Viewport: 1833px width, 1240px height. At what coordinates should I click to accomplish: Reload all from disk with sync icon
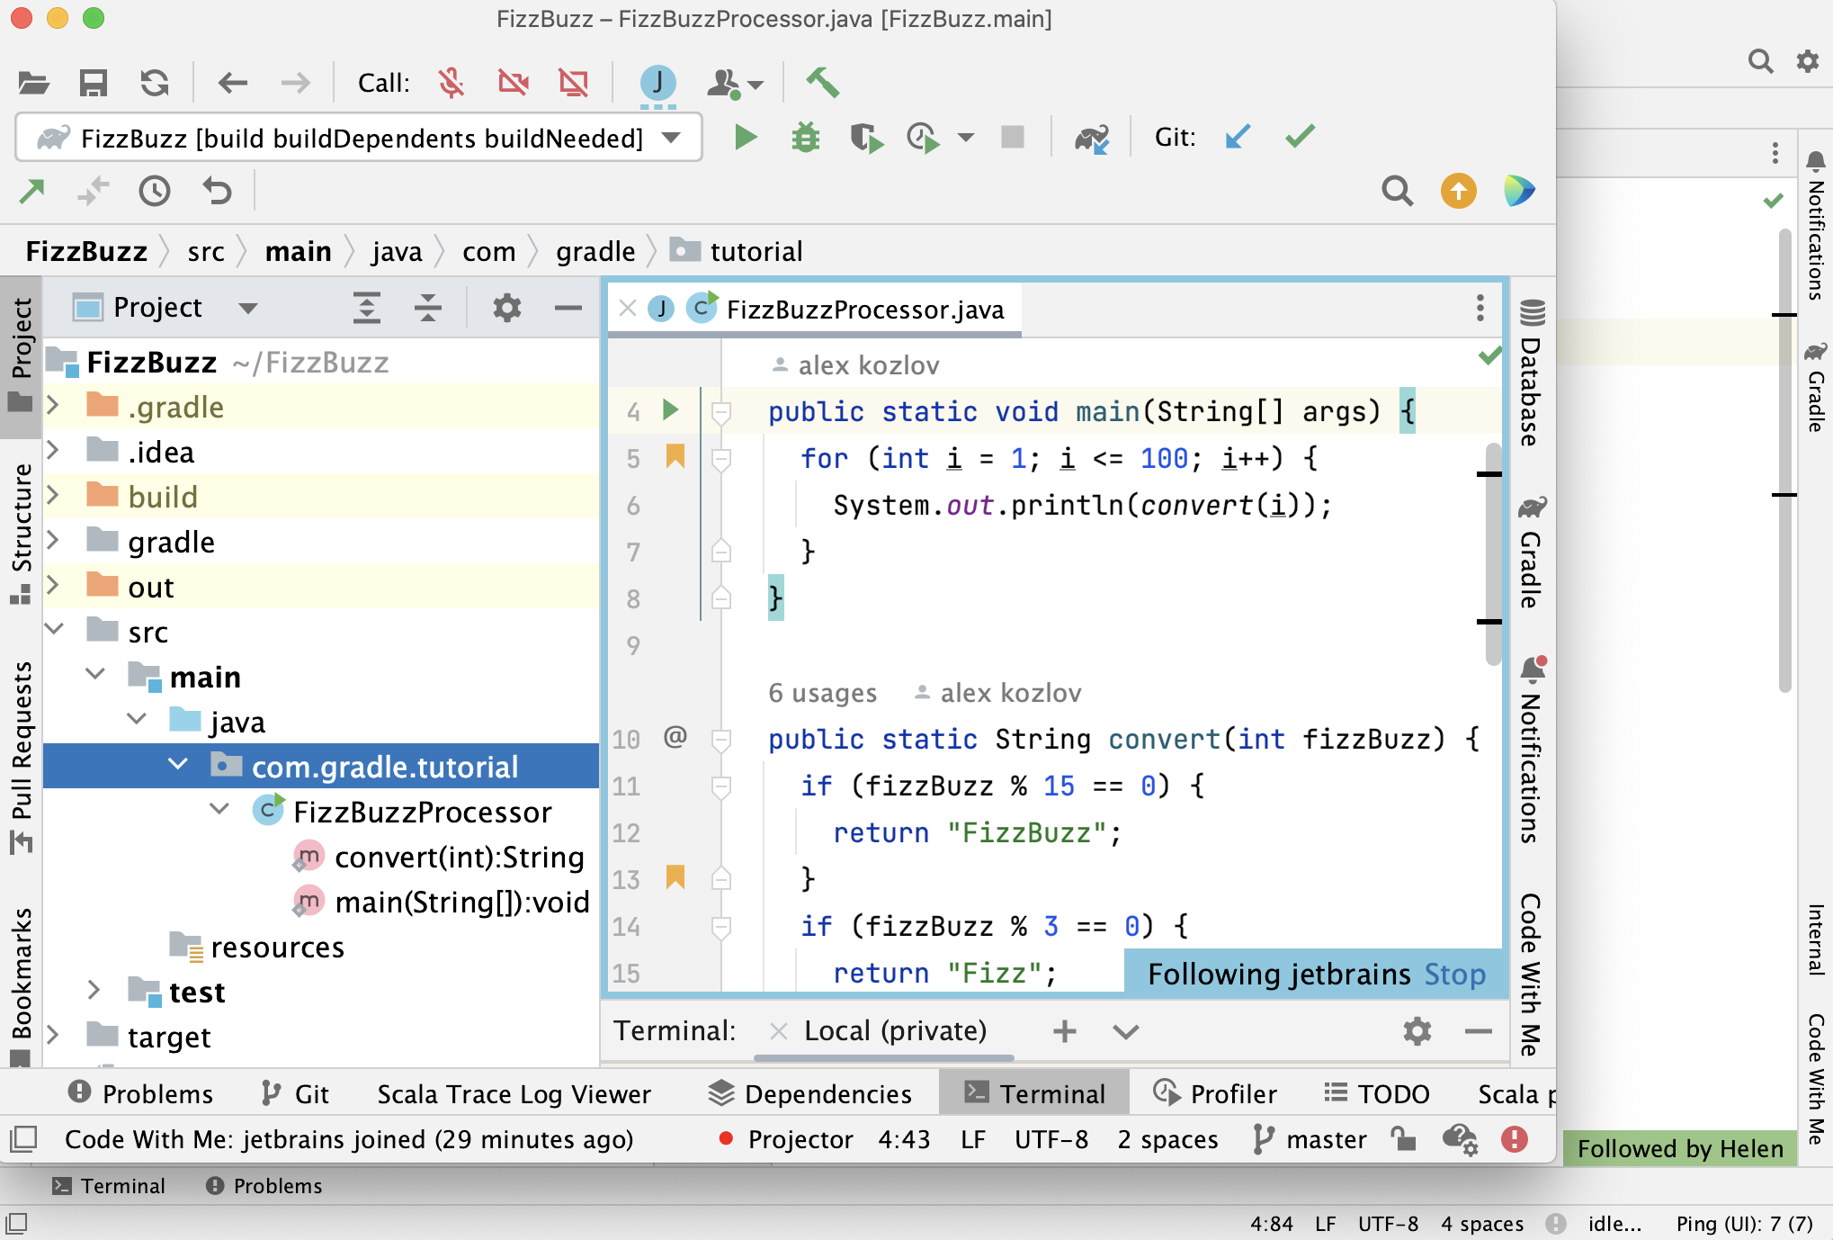click(155, 84)
